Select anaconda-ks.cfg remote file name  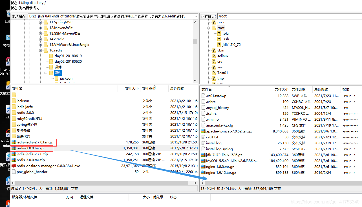pyautogui.click(x=219, y=125)
